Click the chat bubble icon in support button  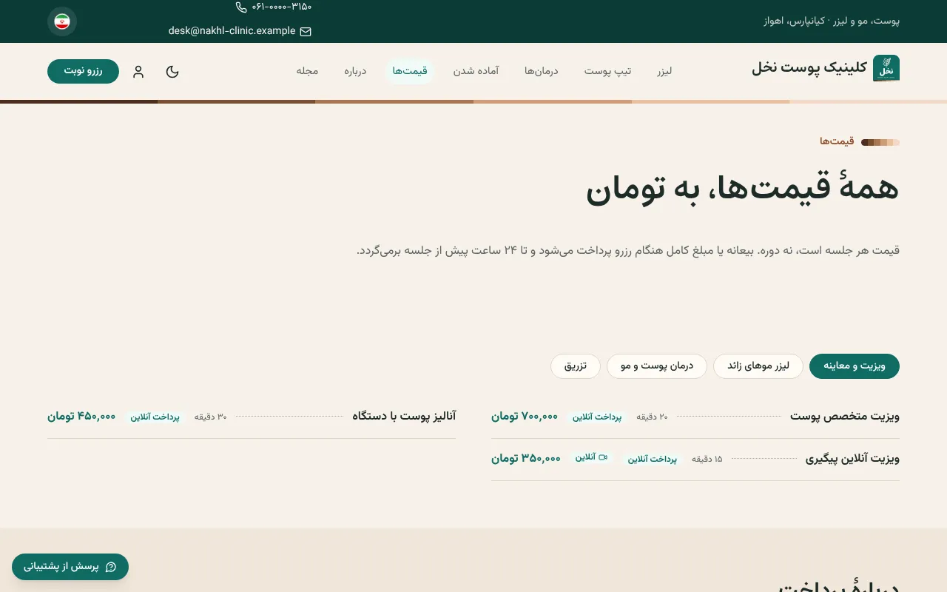pos(111,567)
